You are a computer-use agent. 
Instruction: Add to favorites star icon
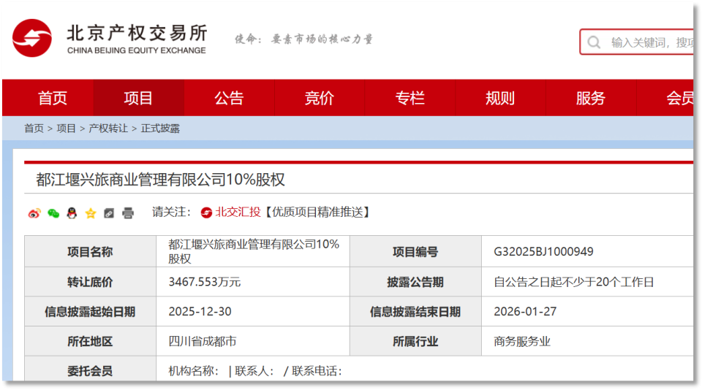pos(91,213)
